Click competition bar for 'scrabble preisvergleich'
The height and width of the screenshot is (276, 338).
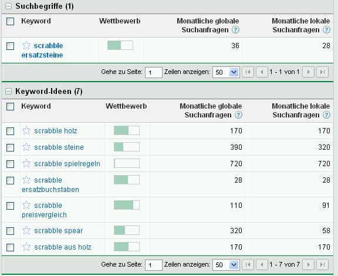click(x=127, y=205)
